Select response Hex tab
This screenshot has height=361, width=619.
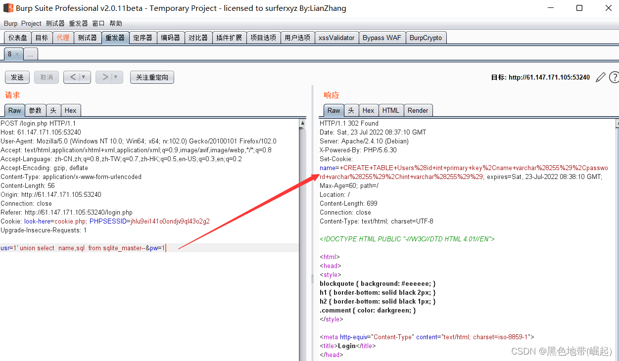368,110
